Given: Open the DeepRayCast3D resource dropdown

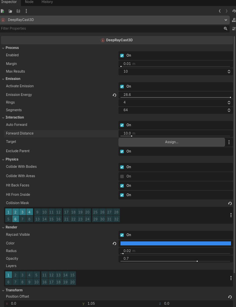Looking at the screenshot, I should tap(226, 20).
